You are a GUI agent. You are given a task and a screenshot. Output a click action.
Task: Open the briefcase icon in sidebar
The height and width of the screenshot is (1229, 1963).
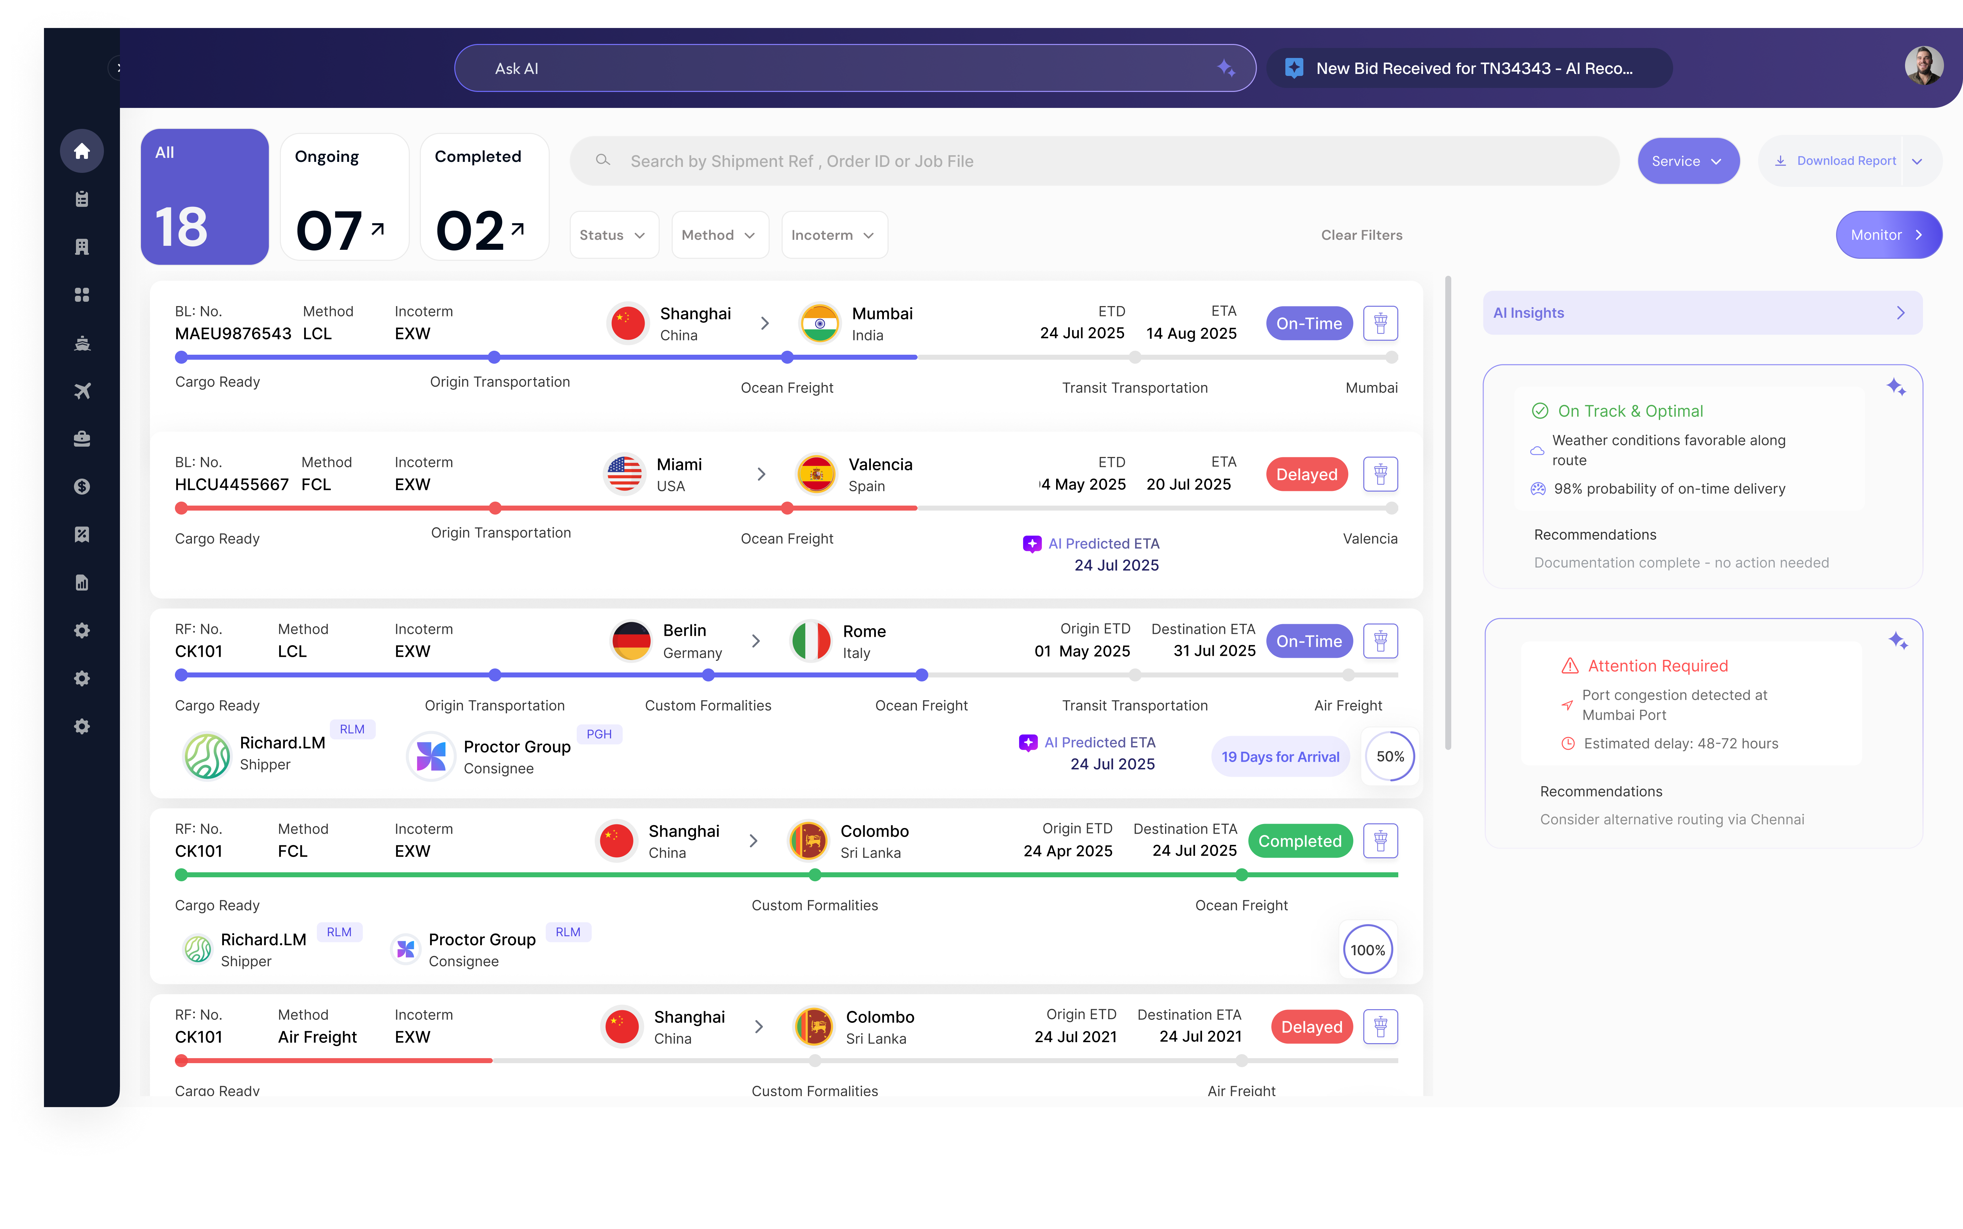click(81, 439)
